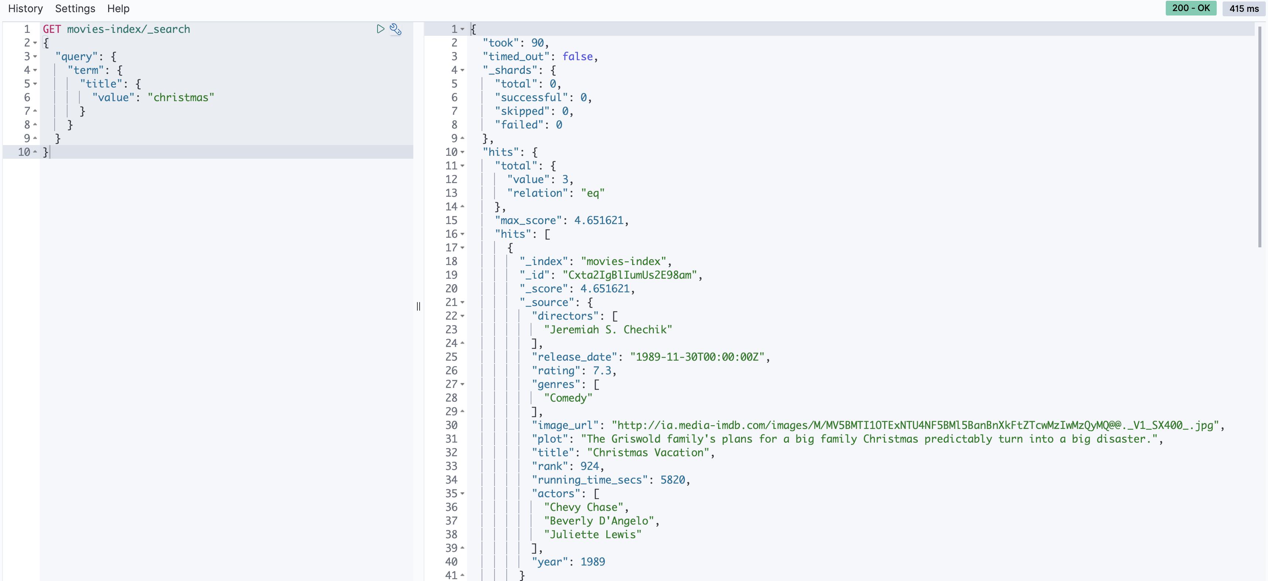Collapse the outer "hits" object on response line 10
This screenshot has width=1268, height=581.
tap(463, 152)
